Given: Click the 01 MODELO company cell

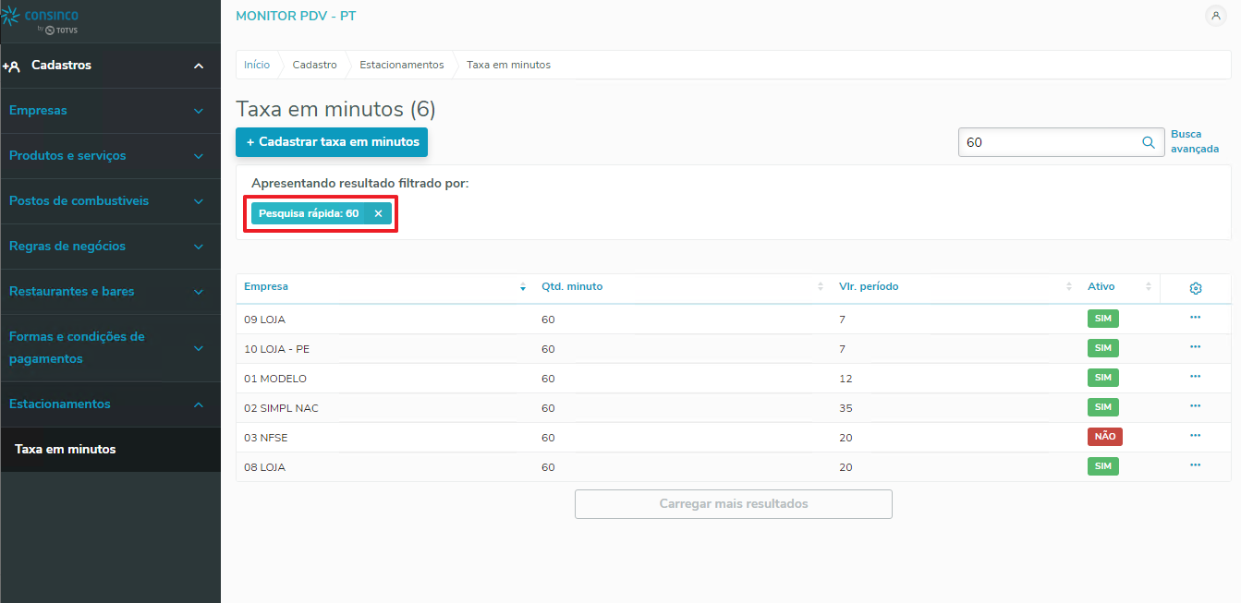Looking at the screenshot, I should click(275, 379).
